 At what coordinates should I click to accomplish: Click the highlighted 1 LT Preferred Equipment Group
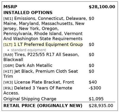[x=48, y=44]
